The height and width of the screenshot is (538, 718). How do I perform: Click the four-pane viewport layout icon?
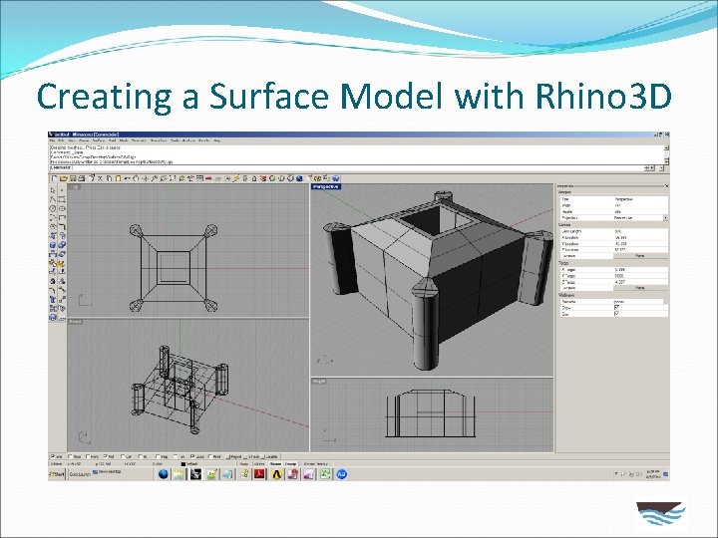[199, 178]
